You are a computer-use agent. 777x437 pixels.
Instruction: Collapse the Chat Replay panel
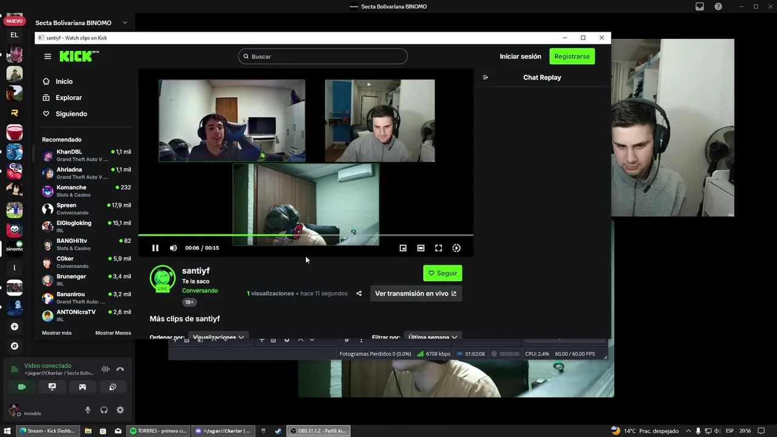pos(485,78)
